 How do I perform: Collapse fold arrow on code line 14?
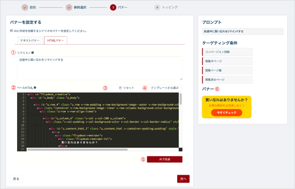tap(26, 139)
